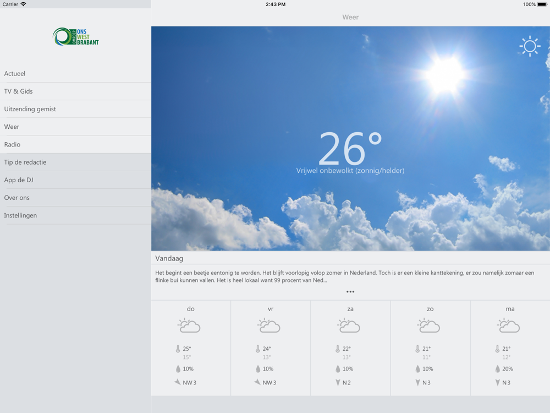
Task: Click the Weer title in header
Action: (x=350, y=17)
